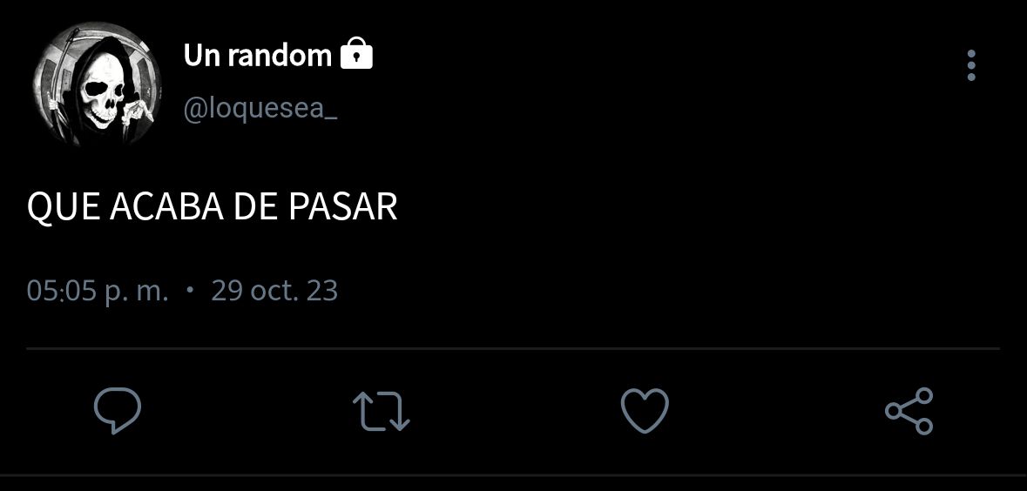Visit the Un random display name profile
Image resolution: width=1027 pixels, height=491 pixels.
(x=258, y=56)
